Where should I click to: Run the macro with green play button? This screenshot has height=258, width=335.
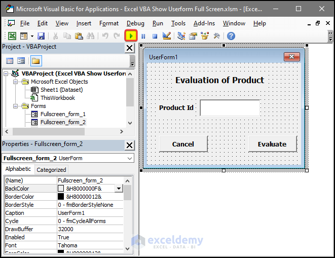click(x=131, y=35)
